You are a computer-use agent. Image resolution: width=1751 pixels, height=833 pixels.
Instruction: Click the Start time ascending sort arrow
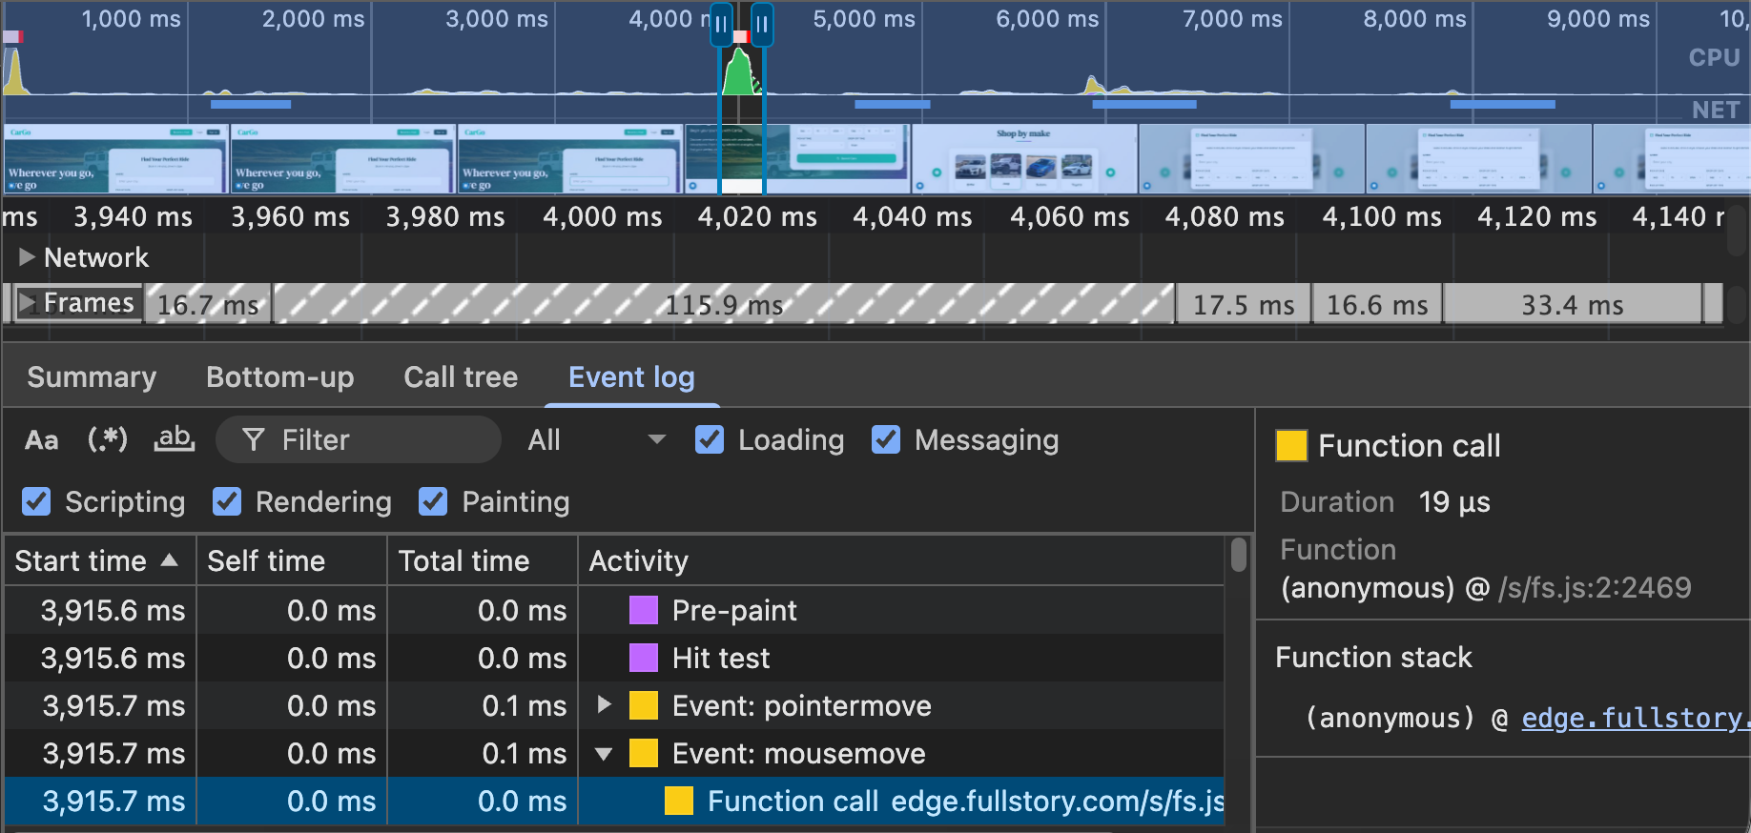(170, 560)
